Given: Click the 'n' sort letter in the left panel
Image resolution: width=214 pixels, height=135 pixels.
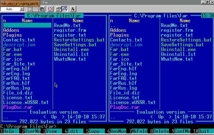Looking at the screenshot, I should pos(5,21).
